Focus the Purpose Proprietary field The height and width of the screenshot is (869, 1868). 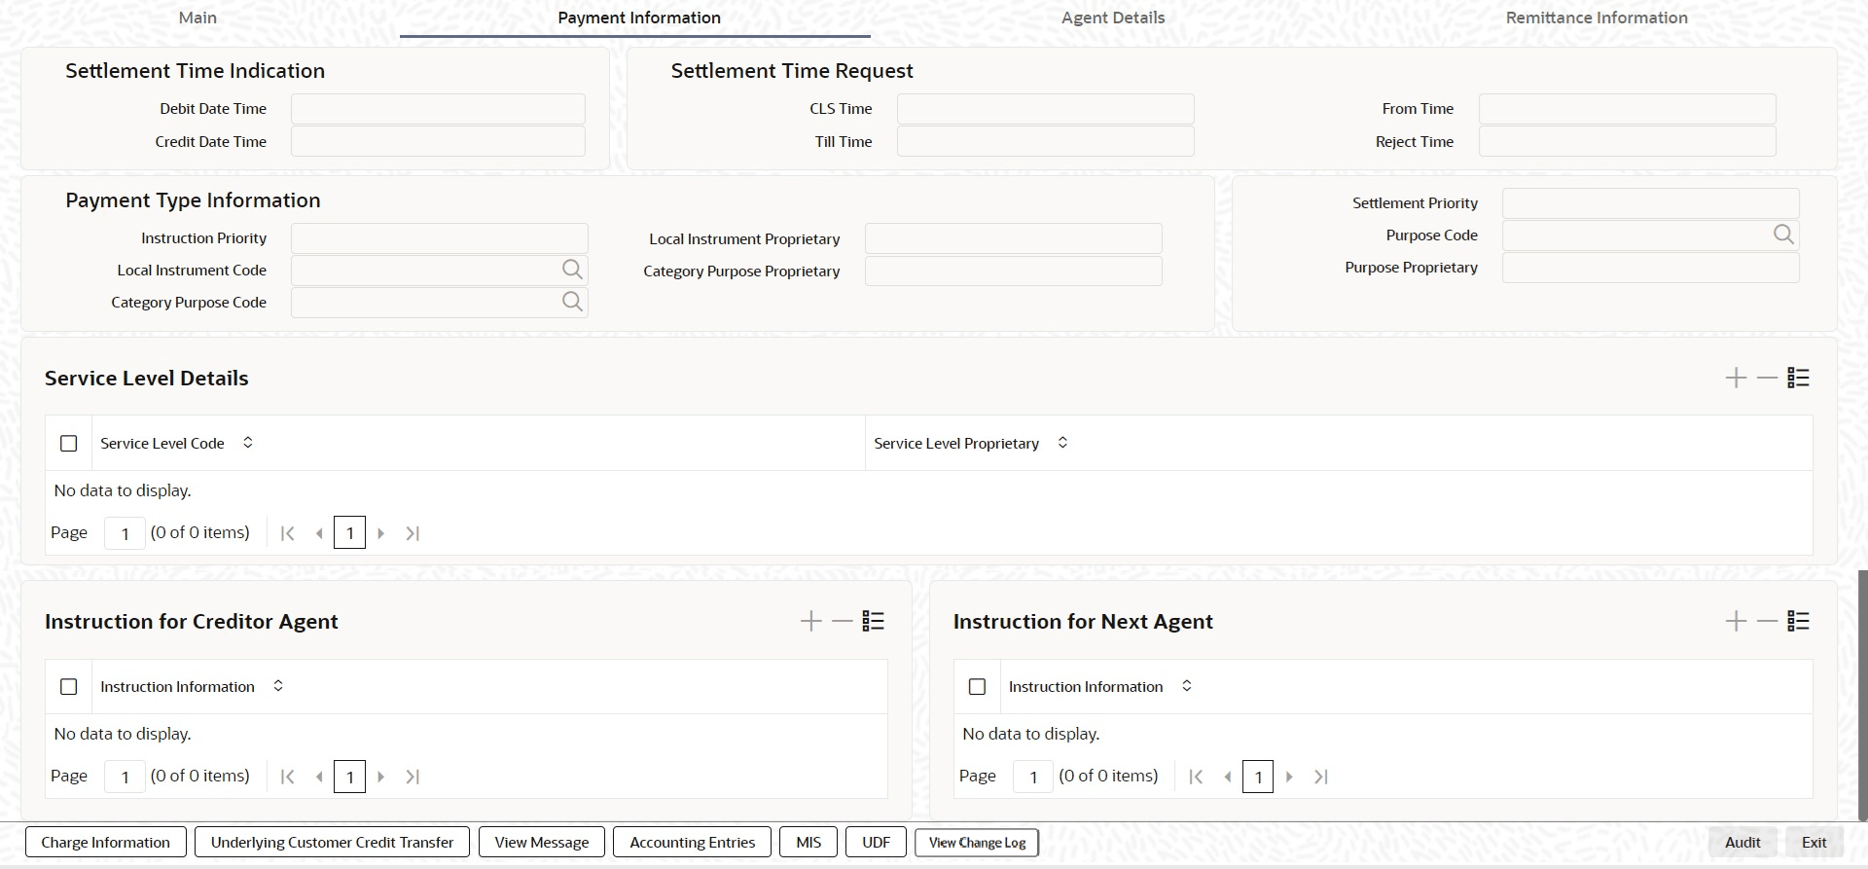1650,268
